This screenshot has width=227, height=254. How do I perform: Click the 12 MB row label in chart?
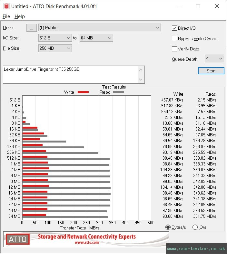click(x=14, y=187)
